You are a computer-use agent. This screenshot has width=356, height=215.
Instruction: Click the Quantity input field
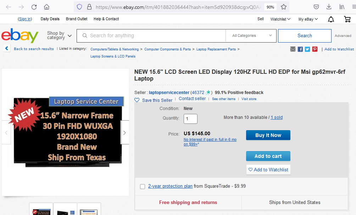tap(190, 118)
